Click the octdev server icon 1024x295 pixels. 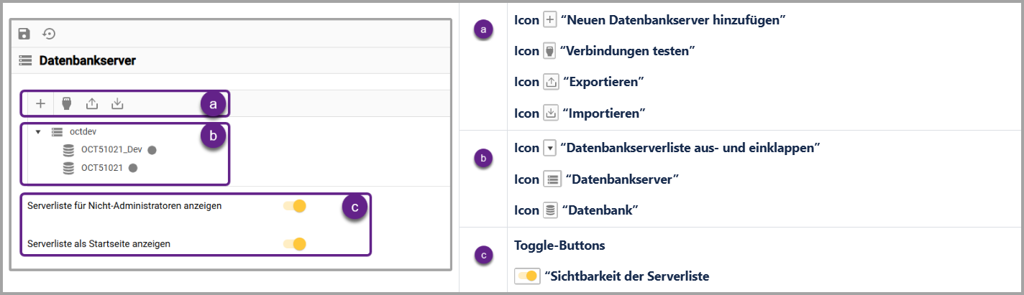click(58, 132)
